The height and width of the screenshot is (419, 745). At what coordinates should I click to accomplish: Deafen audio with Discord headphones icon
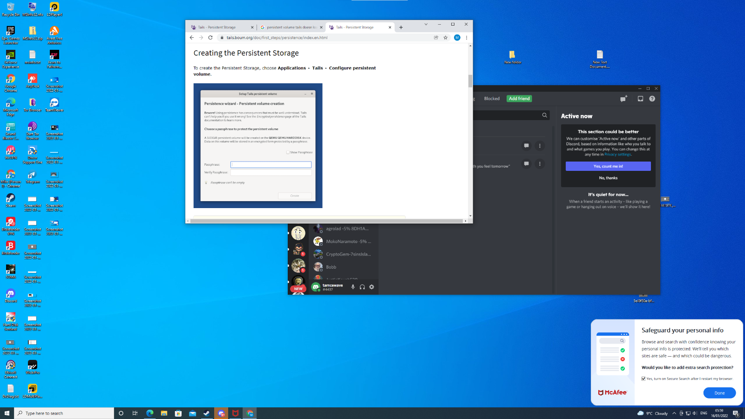[x=362, y=287]
